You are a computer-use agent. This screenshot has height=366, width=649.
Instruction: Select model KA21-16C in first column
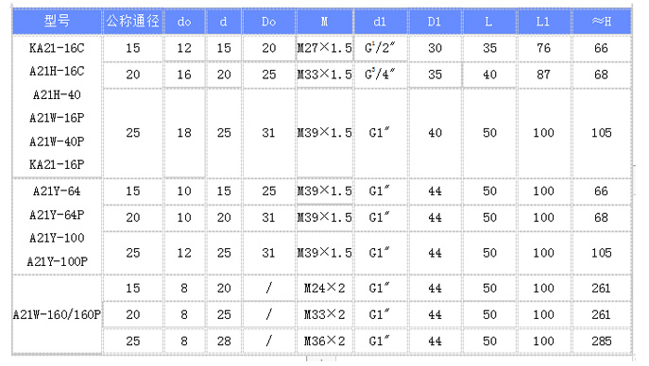[57, 48]
